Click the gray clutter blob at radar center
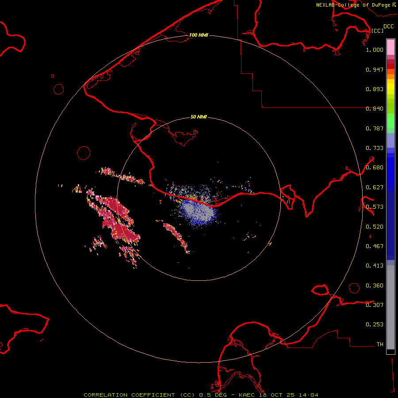 (199, 211)
